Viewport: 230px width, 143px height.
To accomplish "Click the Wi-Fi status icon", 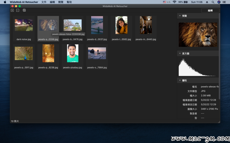I will coord(175,2).
